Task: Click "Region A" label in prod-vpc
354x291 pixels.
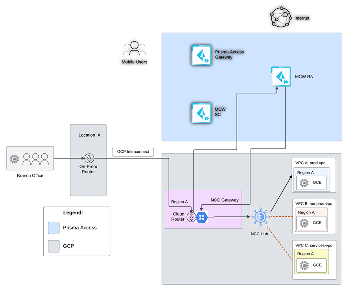Action: pos(306,173)
